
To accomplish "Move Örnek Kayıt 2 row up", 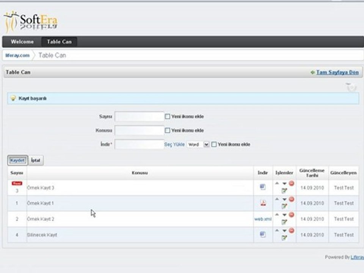I will tap(277, 215).
